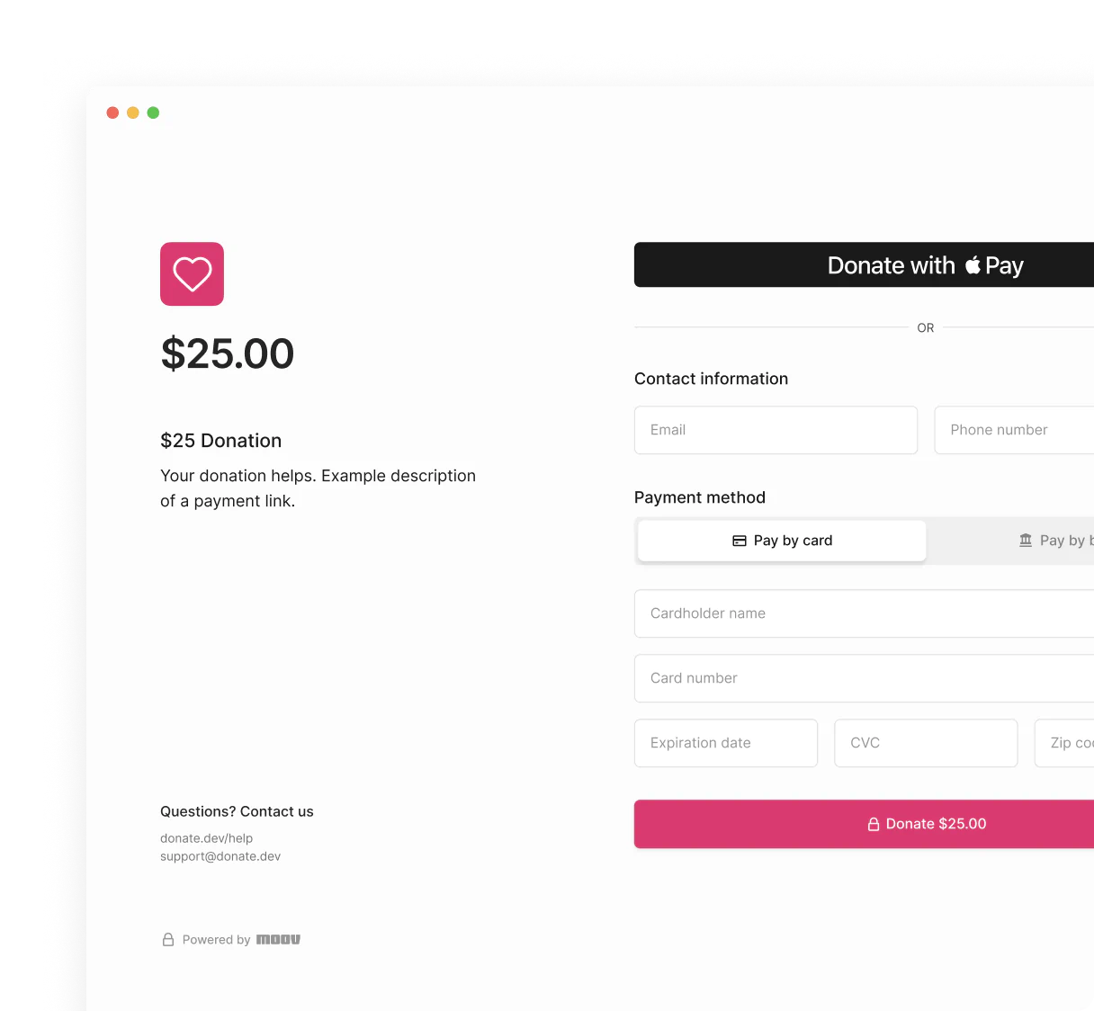The height and width of the screenshot is (1011, 1094).
Task: Click the lock icon beside Powered by
Action: click(167, 939)
